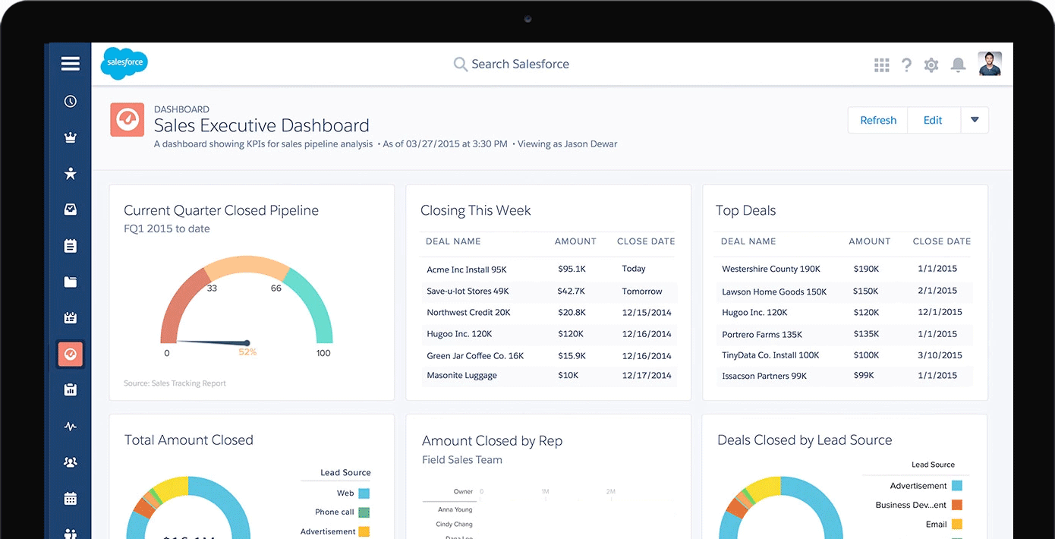Open the help question mark icon
This screenshot has height=539, width=1055.
906,65
